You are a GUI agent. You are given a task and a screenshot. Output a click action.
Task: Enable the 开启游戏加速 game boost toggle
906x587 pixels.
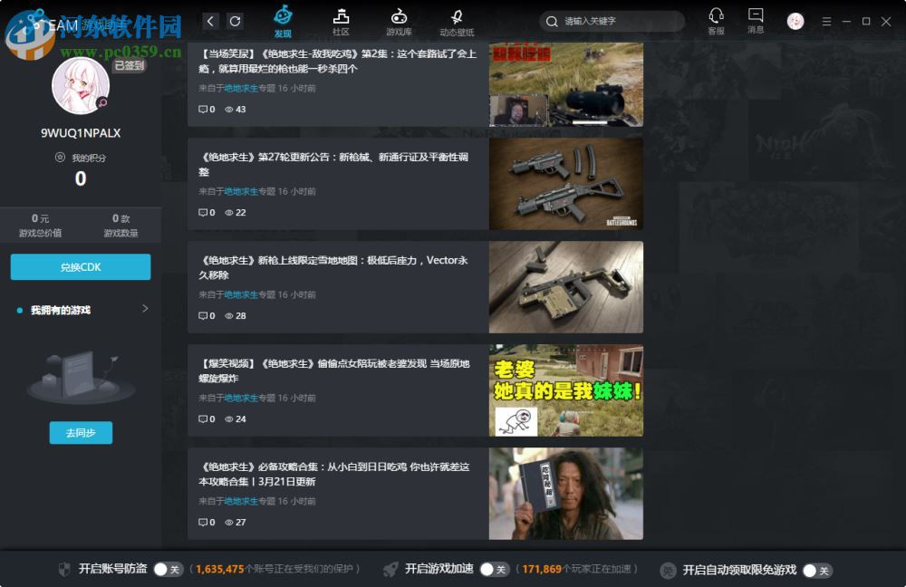[x=494, y=570]
